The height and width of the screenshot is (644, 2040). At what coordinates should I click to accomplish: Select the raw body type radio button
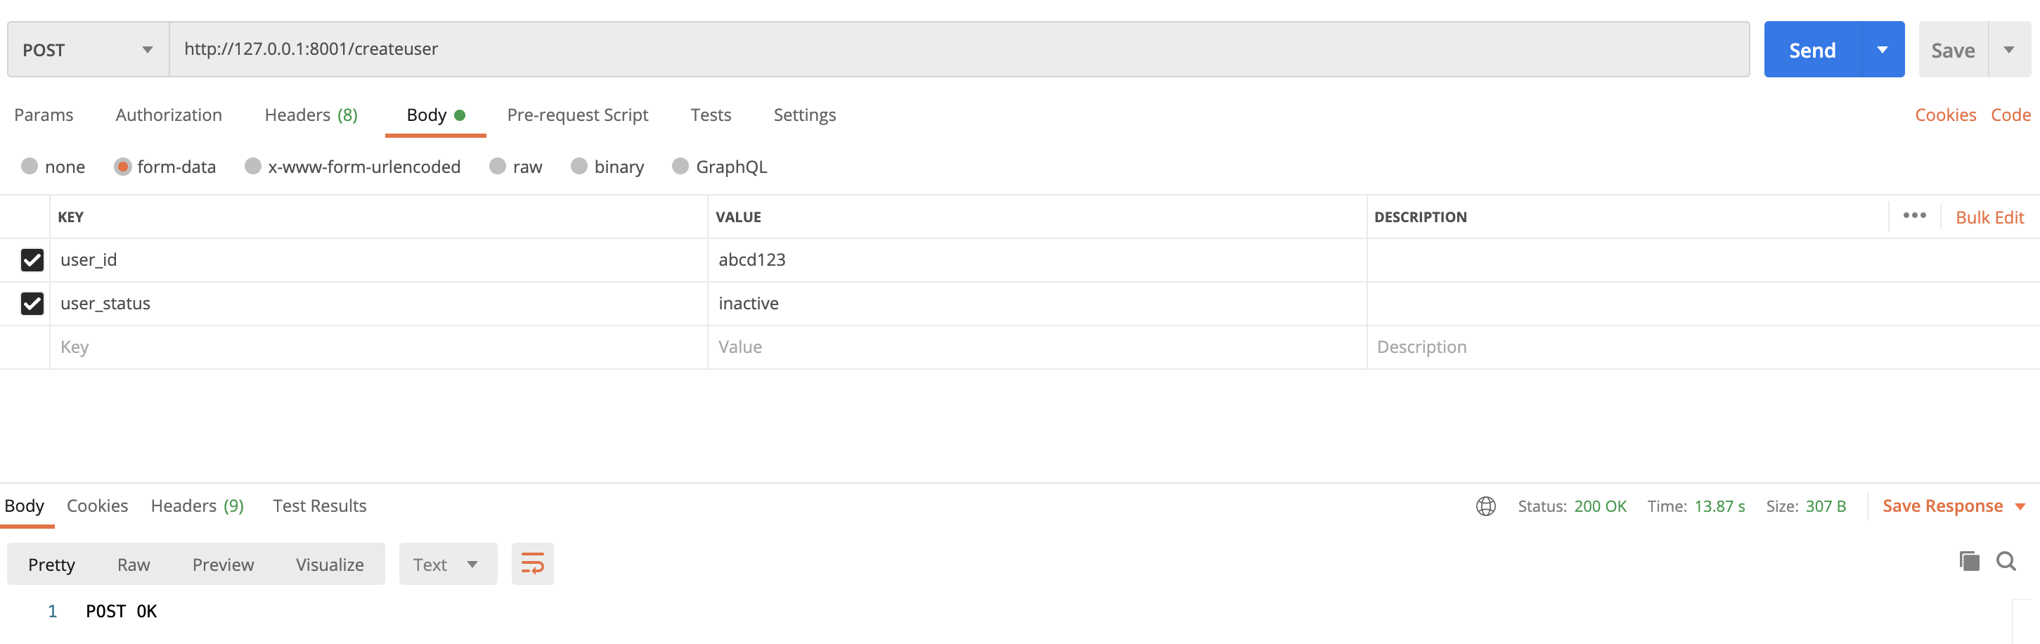[498, 167]
